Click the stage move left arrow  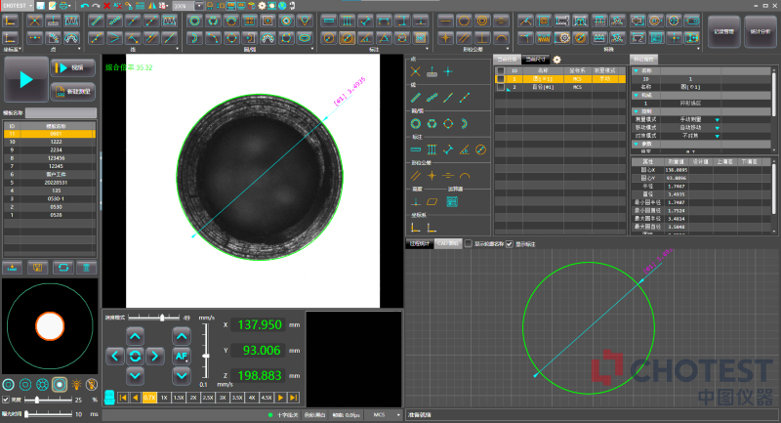pyautogui.click(x=115, y=358)
